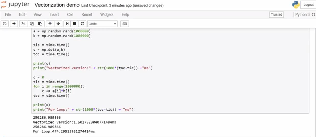
Task: Move the selected cell down
Action: tap(58, 24)
